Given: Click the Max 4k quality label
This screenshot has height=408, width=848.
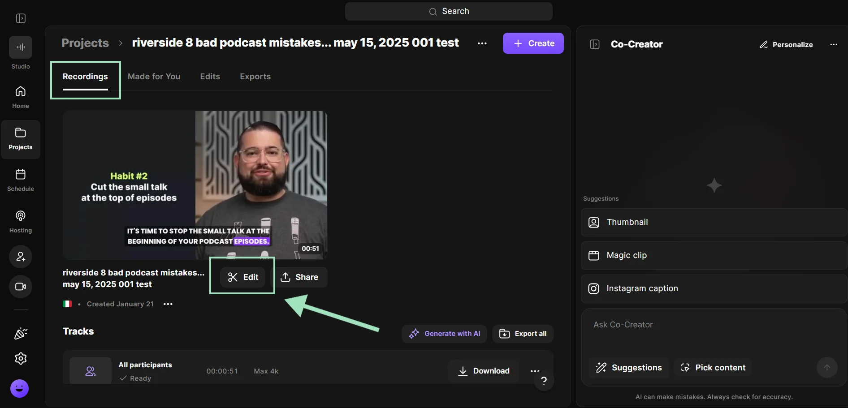Looking at the screenshot, I should pyautogui.click(x=266, y=371).
